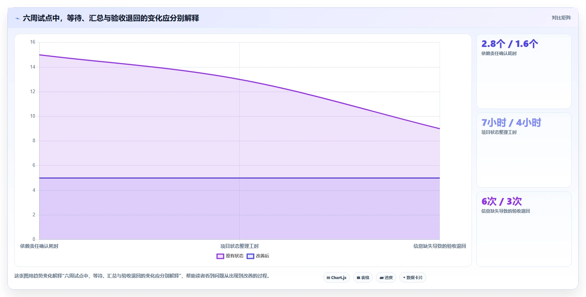Viewport: 586px width, 297px height.
Task: Click the caption text below the chart
Action: tap(143, 276)
